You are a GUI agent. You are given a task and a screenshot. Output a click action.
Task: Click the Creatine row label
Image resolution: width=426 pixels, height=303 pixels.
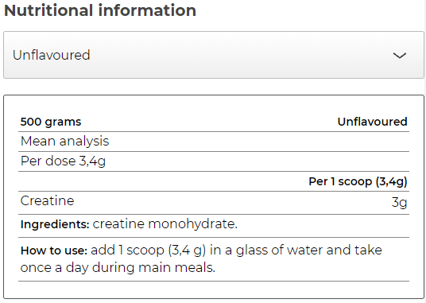point(47,201)
